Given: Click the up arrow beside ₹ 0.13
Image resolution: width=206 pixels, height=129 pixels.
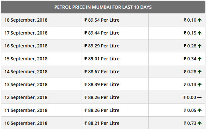Looking at the screenshot, I should [x=199, y=84].
